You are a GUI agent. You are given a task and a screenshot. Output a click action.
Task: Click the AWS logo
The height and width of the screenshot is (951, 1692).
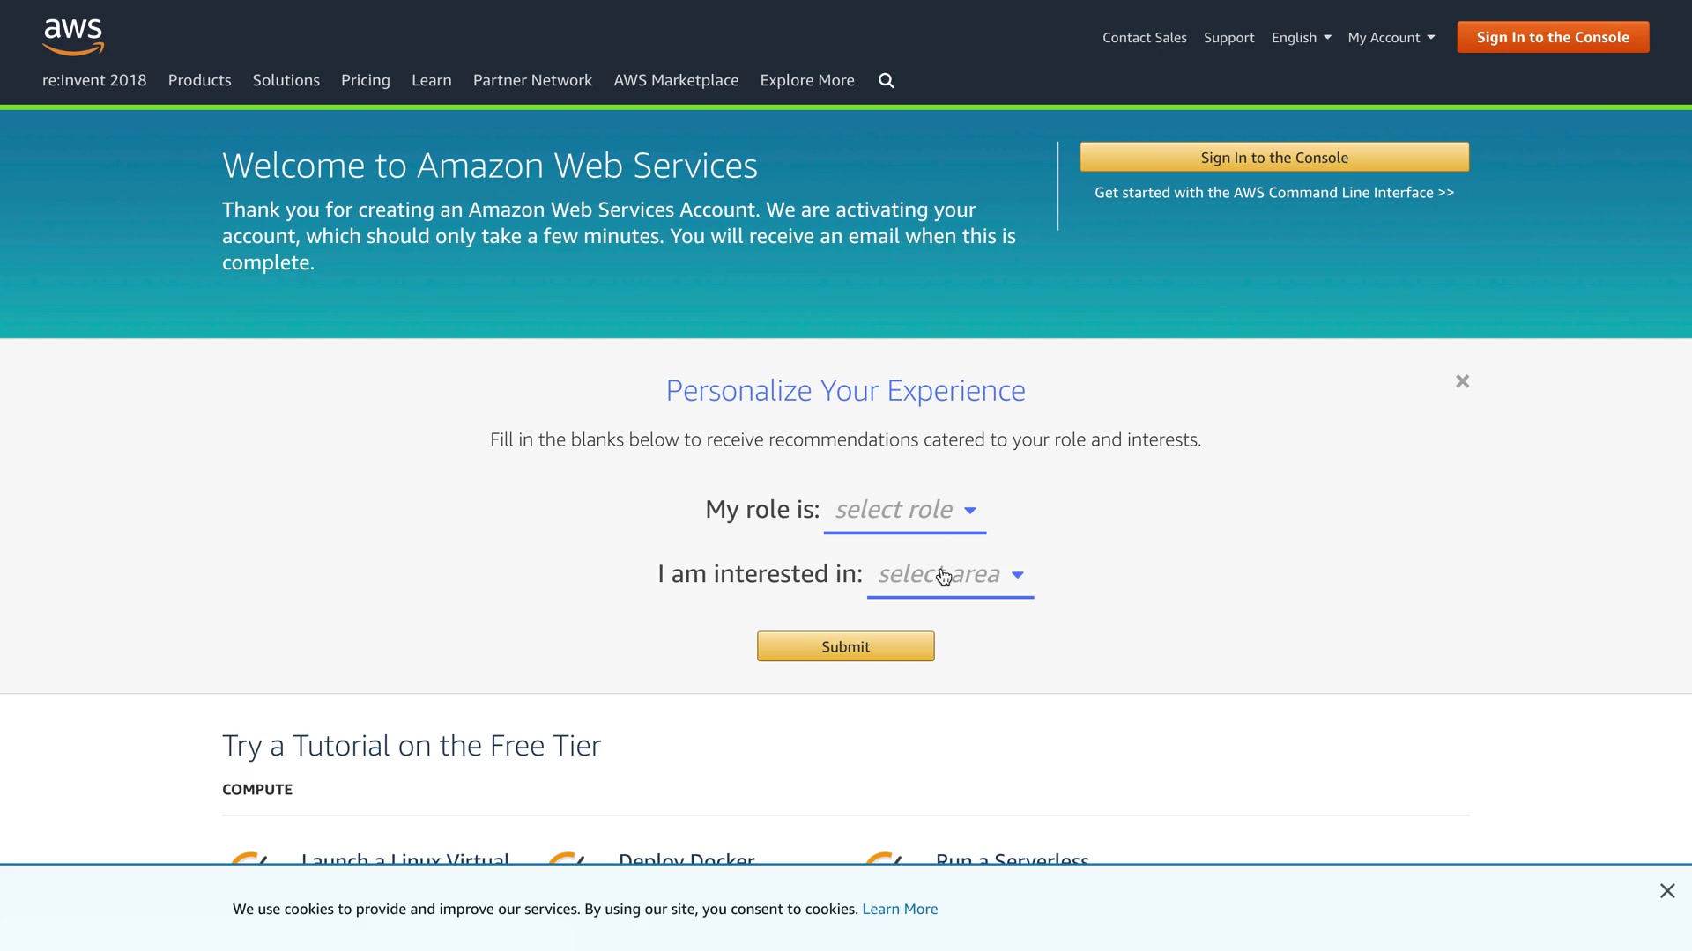click(x=73, y=36)
